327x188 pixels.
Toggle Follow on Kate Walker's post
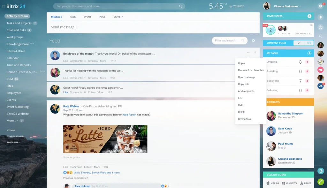(88, 167)
